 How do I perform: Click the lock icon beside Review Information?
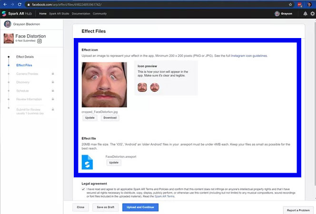point(53,99)
